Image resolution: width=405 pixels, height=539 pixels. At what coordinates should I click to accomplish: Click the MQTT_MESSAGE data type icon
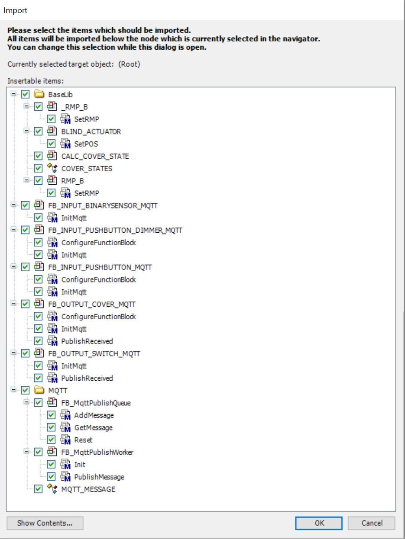52,489
